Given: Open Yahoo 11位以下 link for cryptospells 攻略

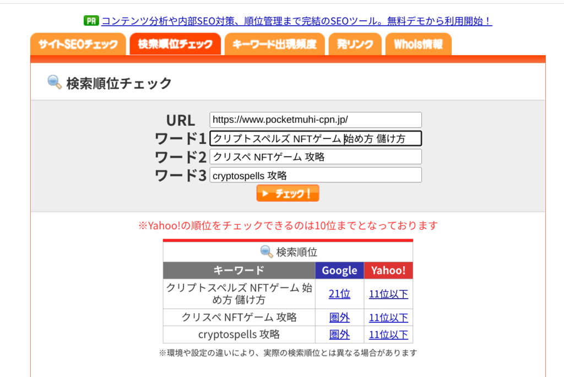Looking at the screenshot, I should click(x=388, y=335).
